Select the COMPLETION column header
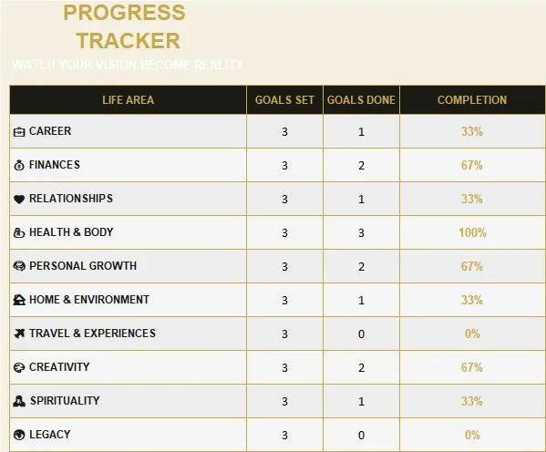 coord(472,100)
